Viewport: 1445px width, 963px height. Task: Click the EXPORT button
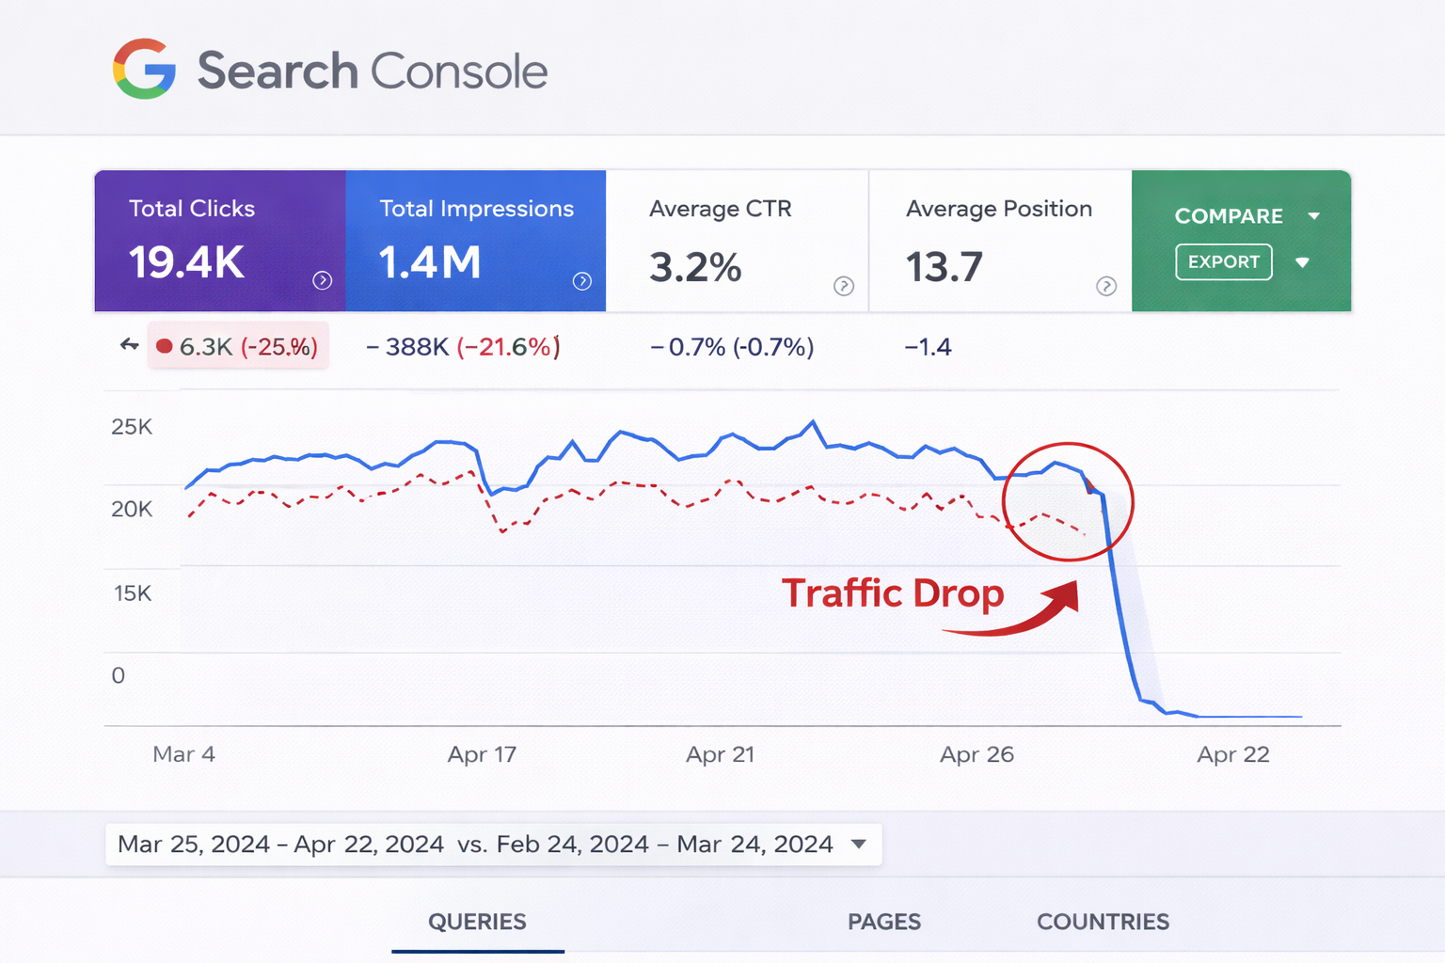(1223, 262)
